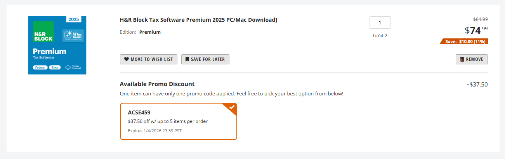505x159 pixels.
Task: Click the bookmark icon for save later
Action: point(187,59)
